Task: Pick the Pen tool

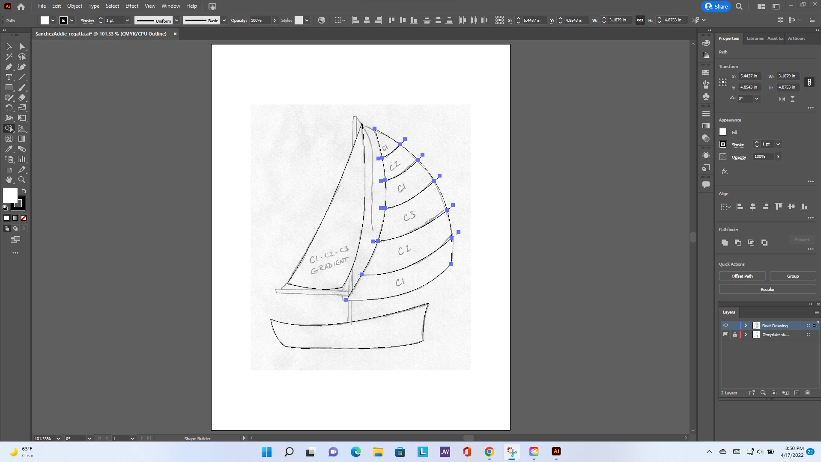Action: point(9,67)
